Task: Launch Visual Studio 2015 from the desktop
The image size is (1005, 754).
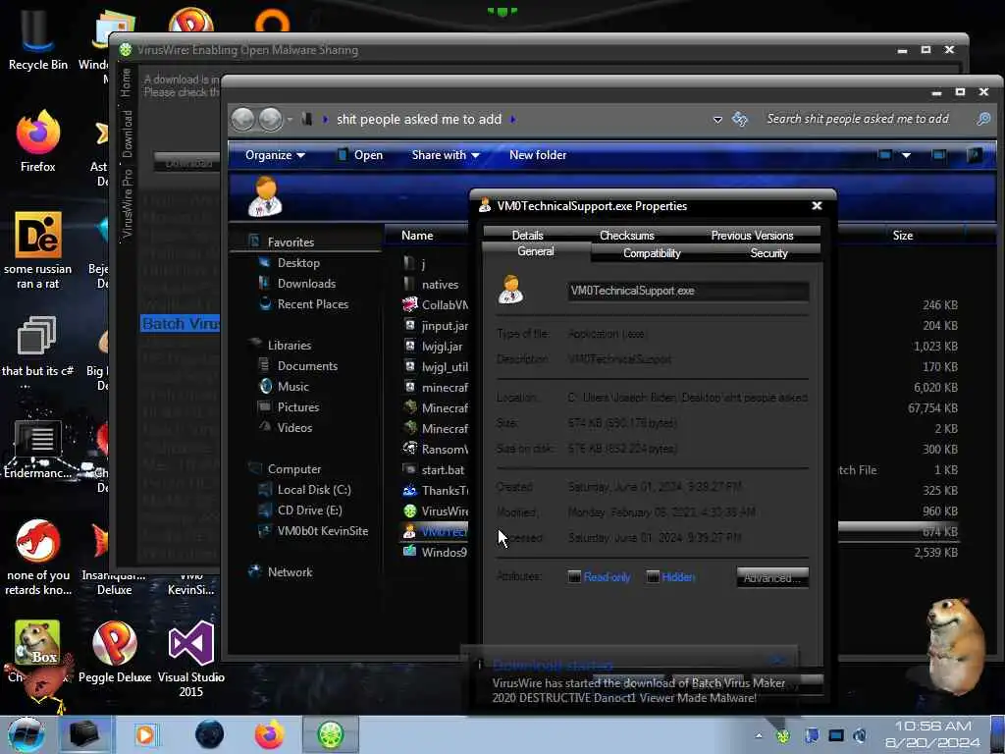Action: point(191,658)
